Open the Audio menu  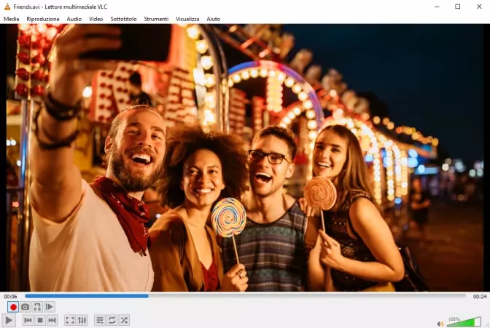click(x=74, y=19)
